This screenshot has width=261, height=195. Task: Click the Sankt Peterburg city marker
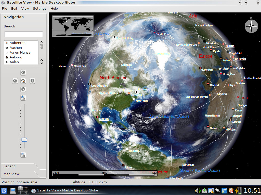coord(199,43)
